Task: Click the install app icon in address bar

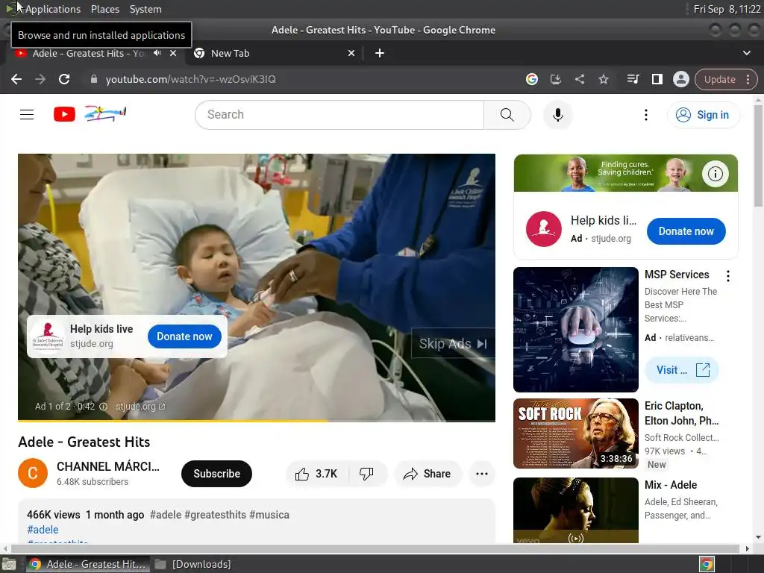Action: tap(555, 79)
